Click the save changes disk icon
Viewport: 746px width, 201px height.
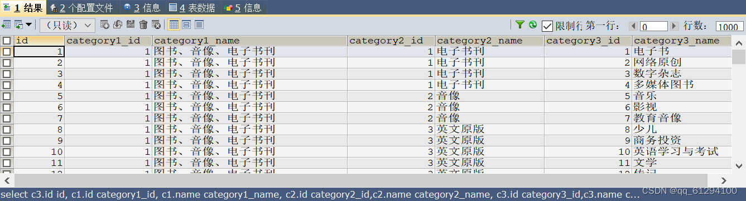pos(130,24)
